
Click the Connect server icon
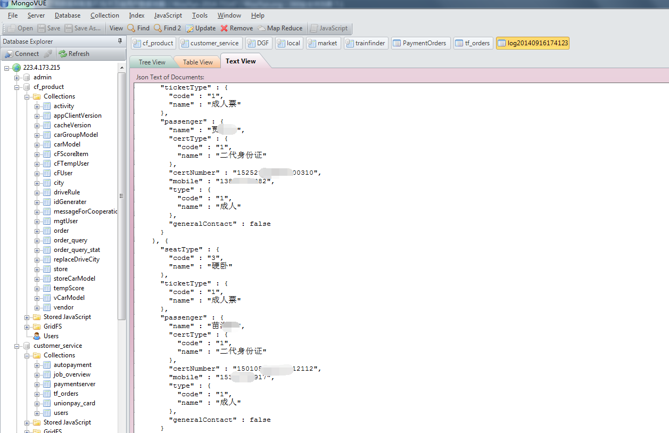click(9, 54)
